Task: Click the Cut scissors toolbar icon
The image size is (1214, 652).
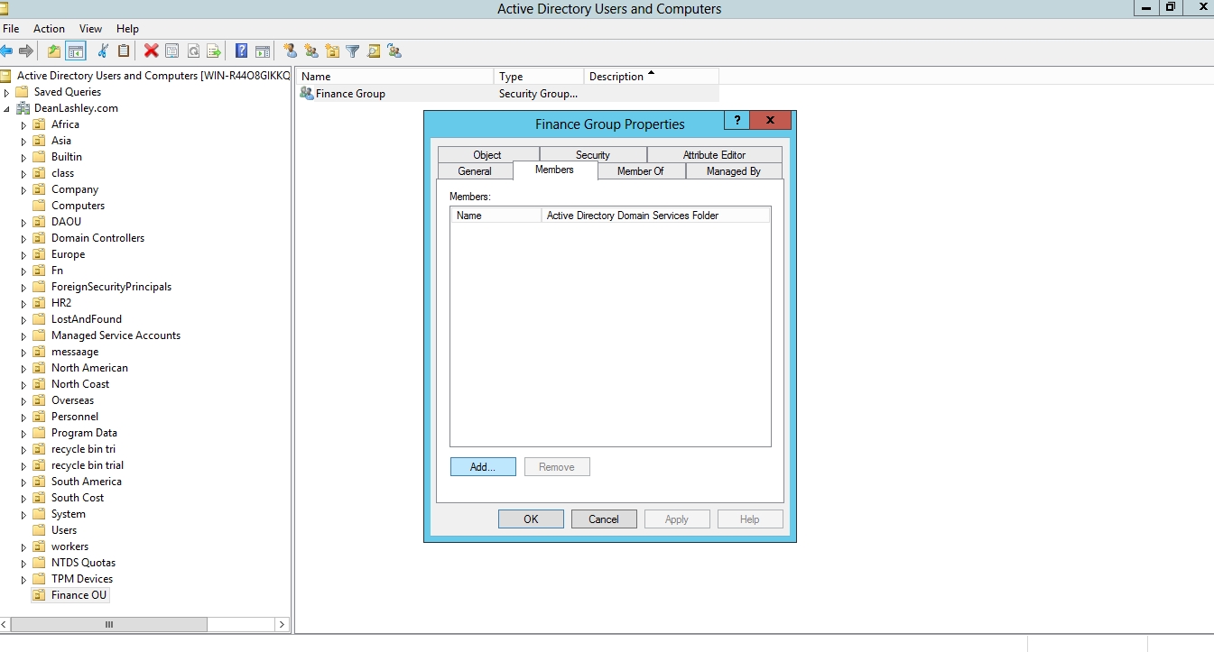Action: (103, 51)
